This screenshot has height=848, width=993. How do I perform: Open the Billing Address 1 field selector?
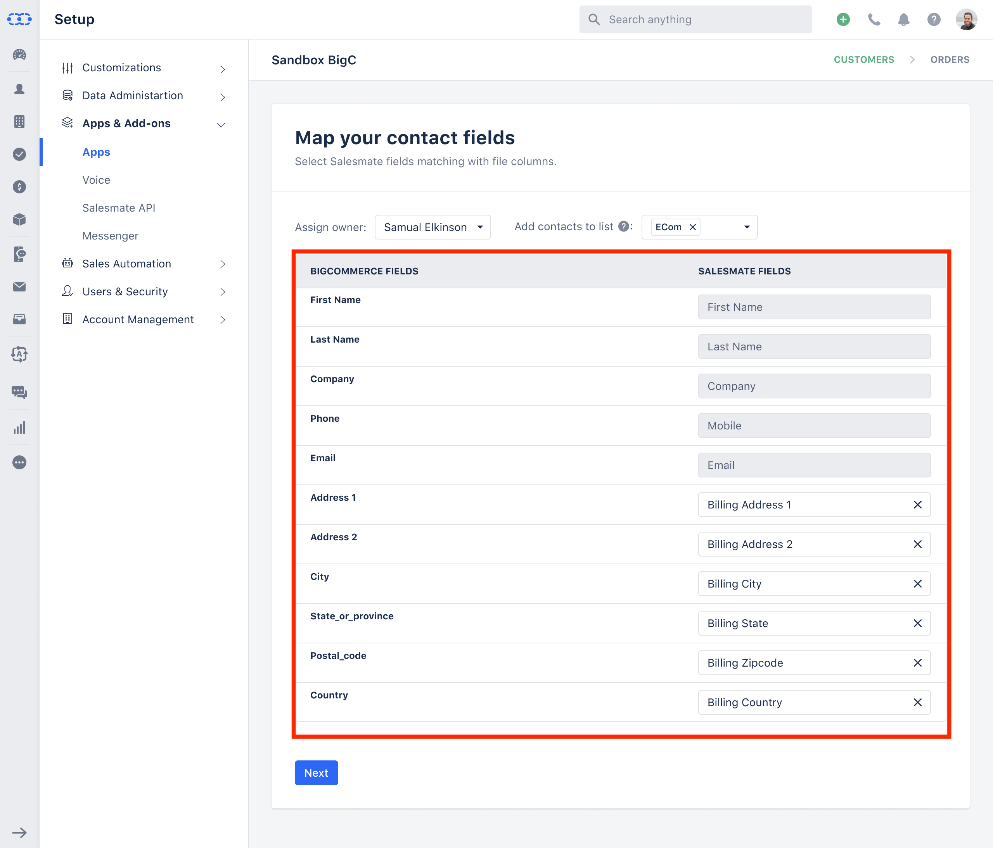814,505
